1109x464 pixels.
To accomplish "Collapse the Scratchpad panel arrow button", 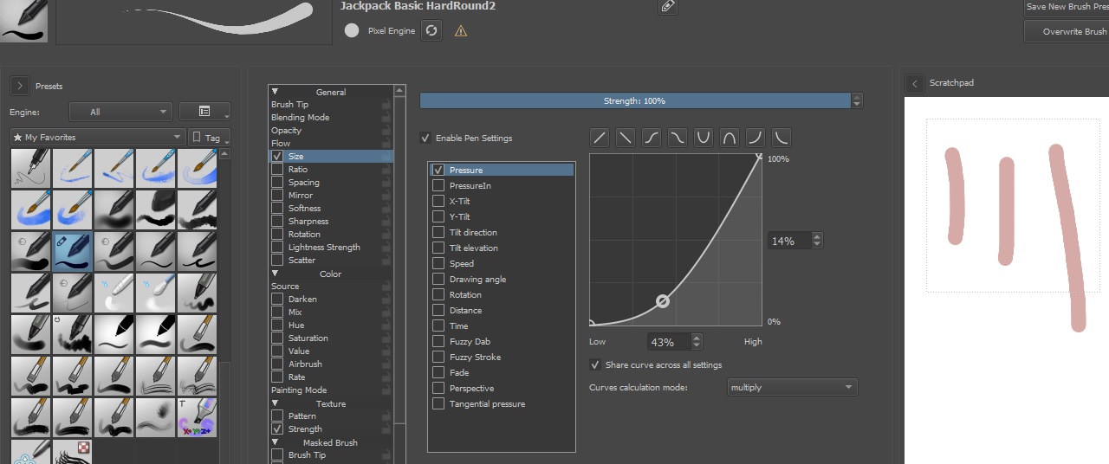I will click(914, 83).
